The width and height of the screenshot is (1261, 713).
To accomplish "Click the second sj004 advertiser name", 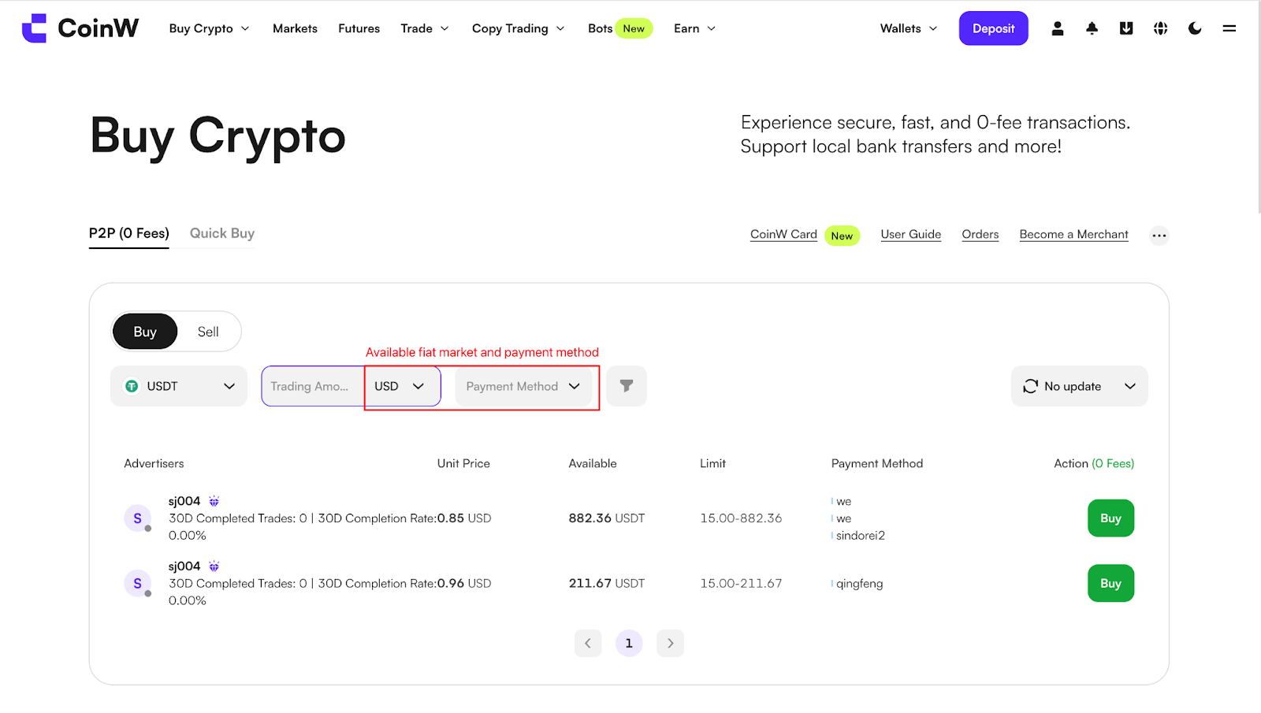I will (184, 566).
